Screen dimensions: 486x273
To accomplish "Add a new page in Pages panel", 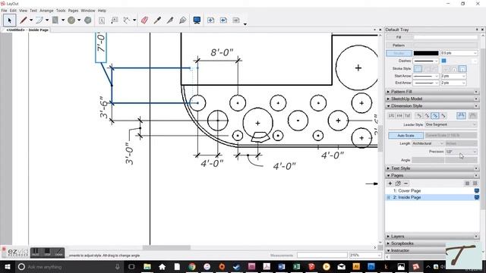I will [390, 184].
